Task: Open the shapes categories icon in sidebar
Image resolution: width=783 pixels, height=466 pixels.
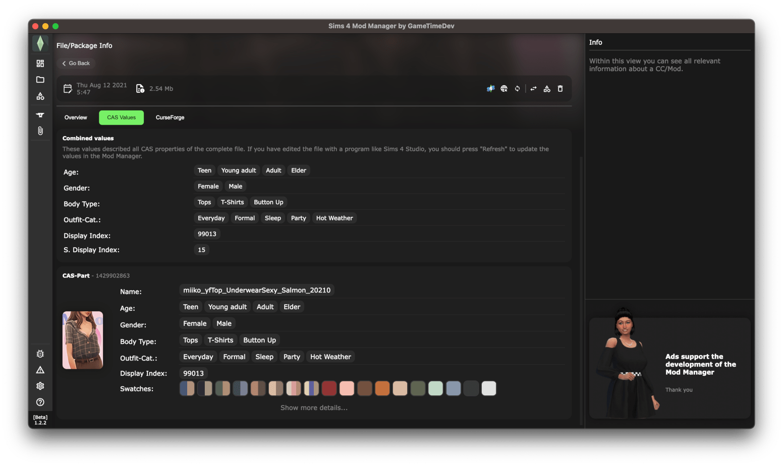Action: tap(40, 96)
